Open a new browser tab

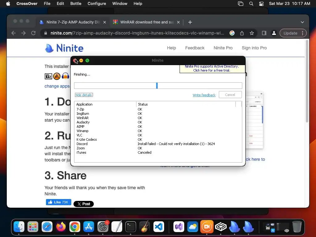click(x=190, y=22)
